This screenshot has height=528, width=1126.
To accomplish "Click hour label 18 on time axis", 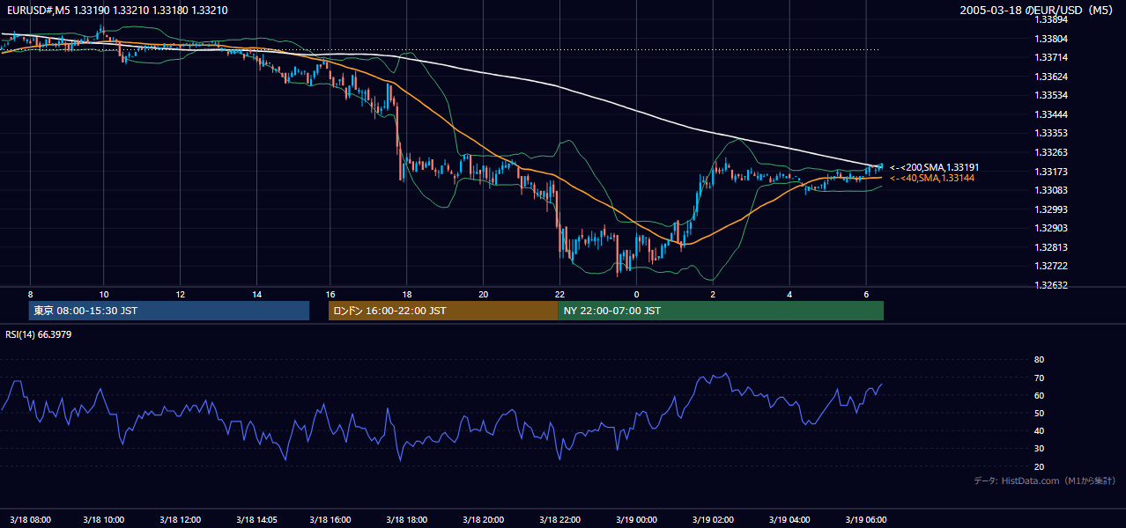I will (407, 294).
